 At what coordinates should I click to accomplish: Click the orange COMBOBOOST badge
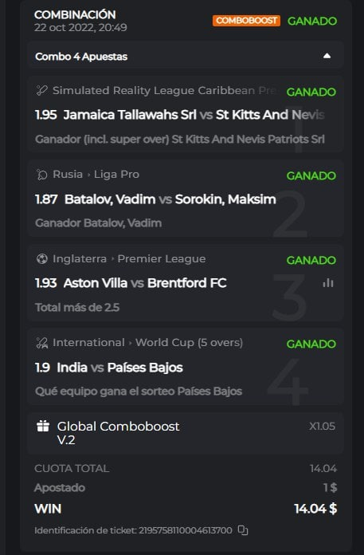pyautogui.click(x=246, y=21)
